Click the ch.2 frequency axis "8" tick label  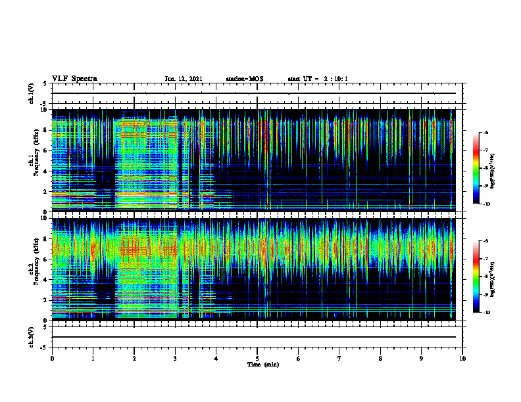(x=45, y=239)
